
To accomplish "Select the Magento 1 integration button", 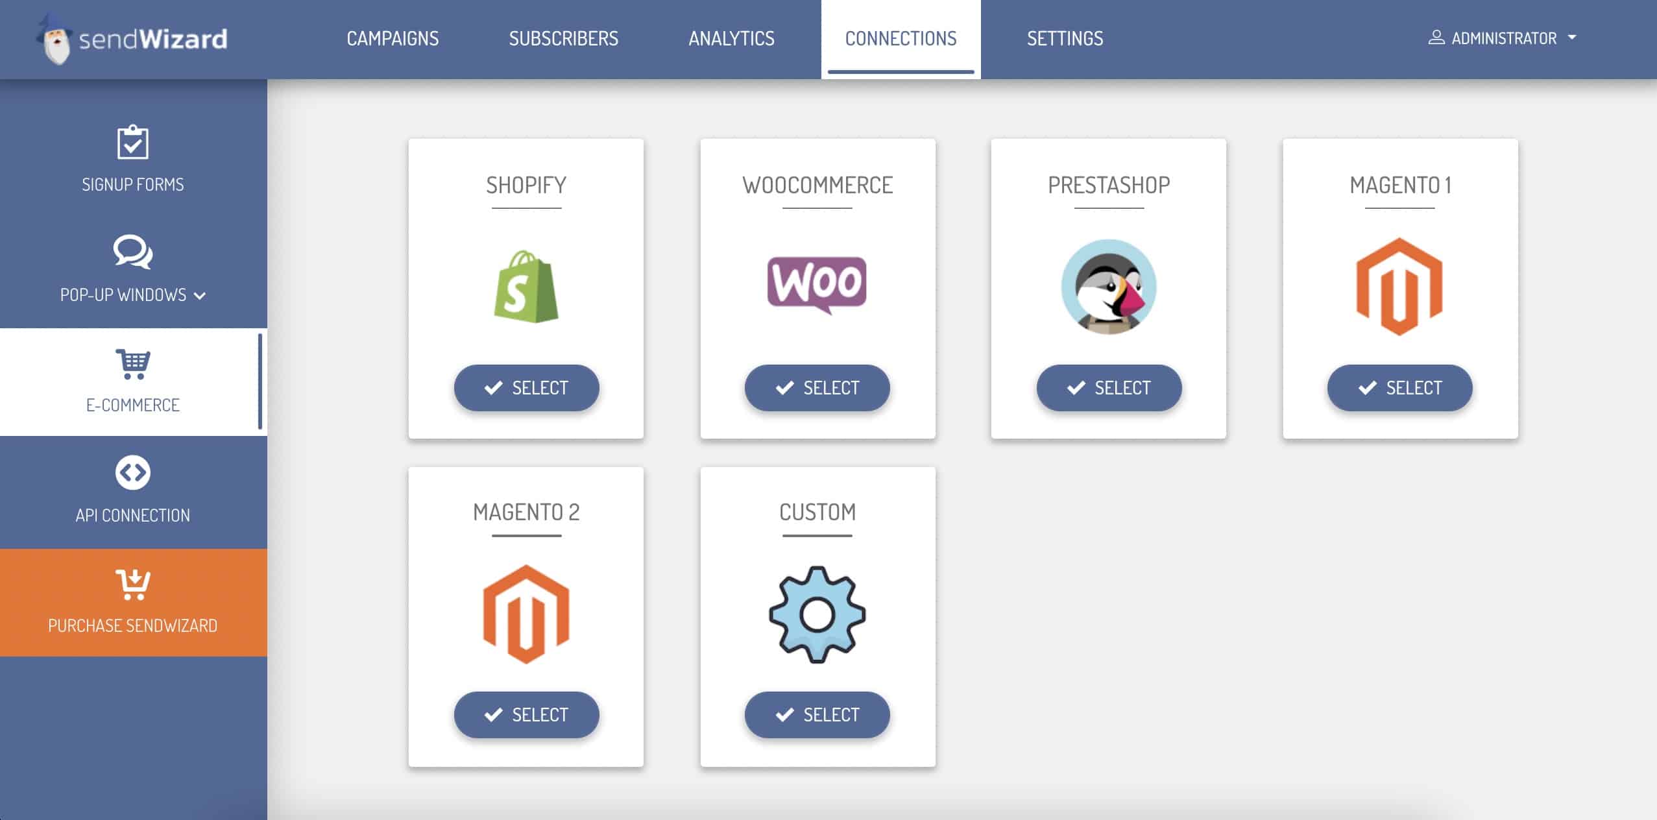I will [1399, 388].
